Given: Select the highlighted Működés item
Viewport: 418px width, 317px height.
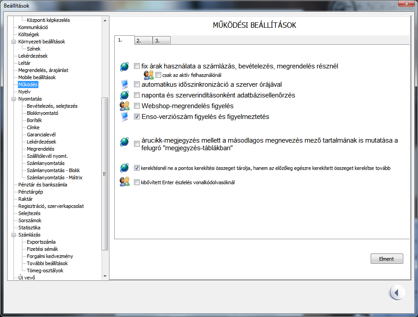Looking at the screenshot, I should pos(28,85).
